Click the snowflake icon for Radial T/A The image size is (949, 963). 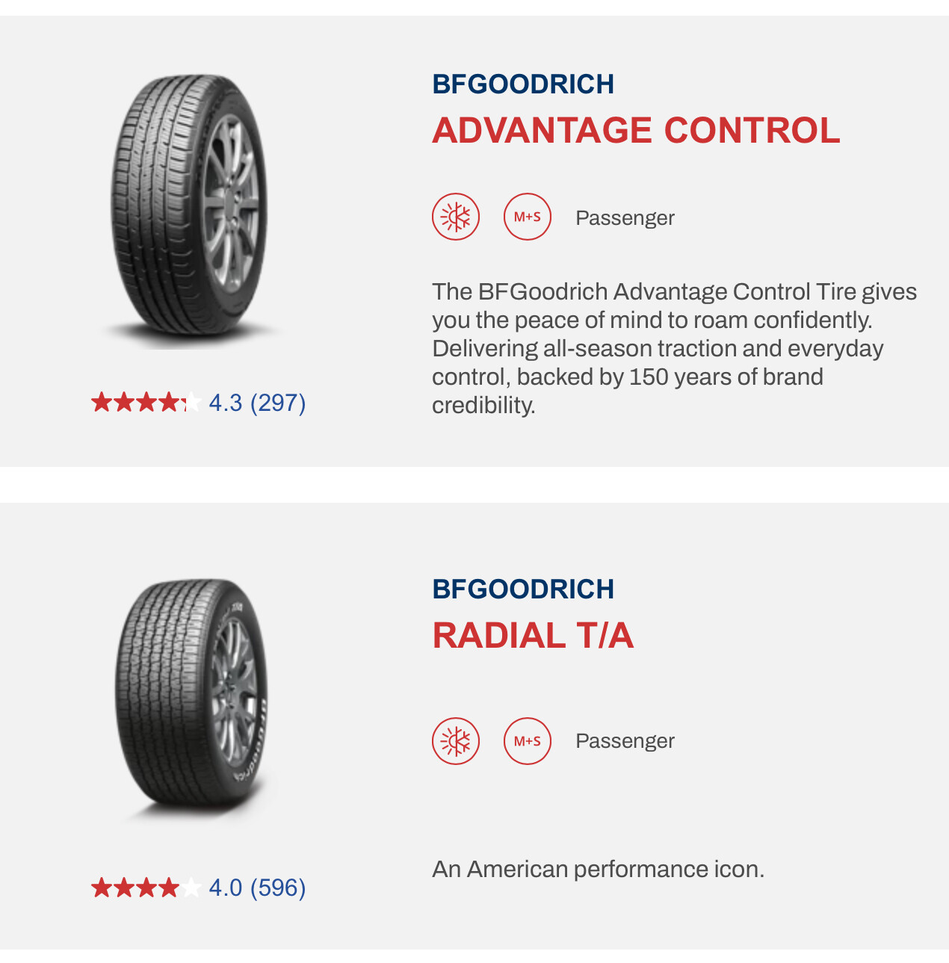(x=456, y=741)
